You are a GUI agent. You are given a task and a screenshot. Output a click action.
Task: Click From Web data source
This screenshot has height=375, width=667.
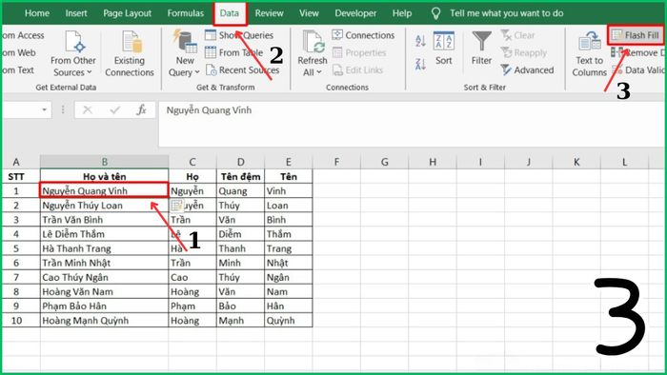[19, 52]
